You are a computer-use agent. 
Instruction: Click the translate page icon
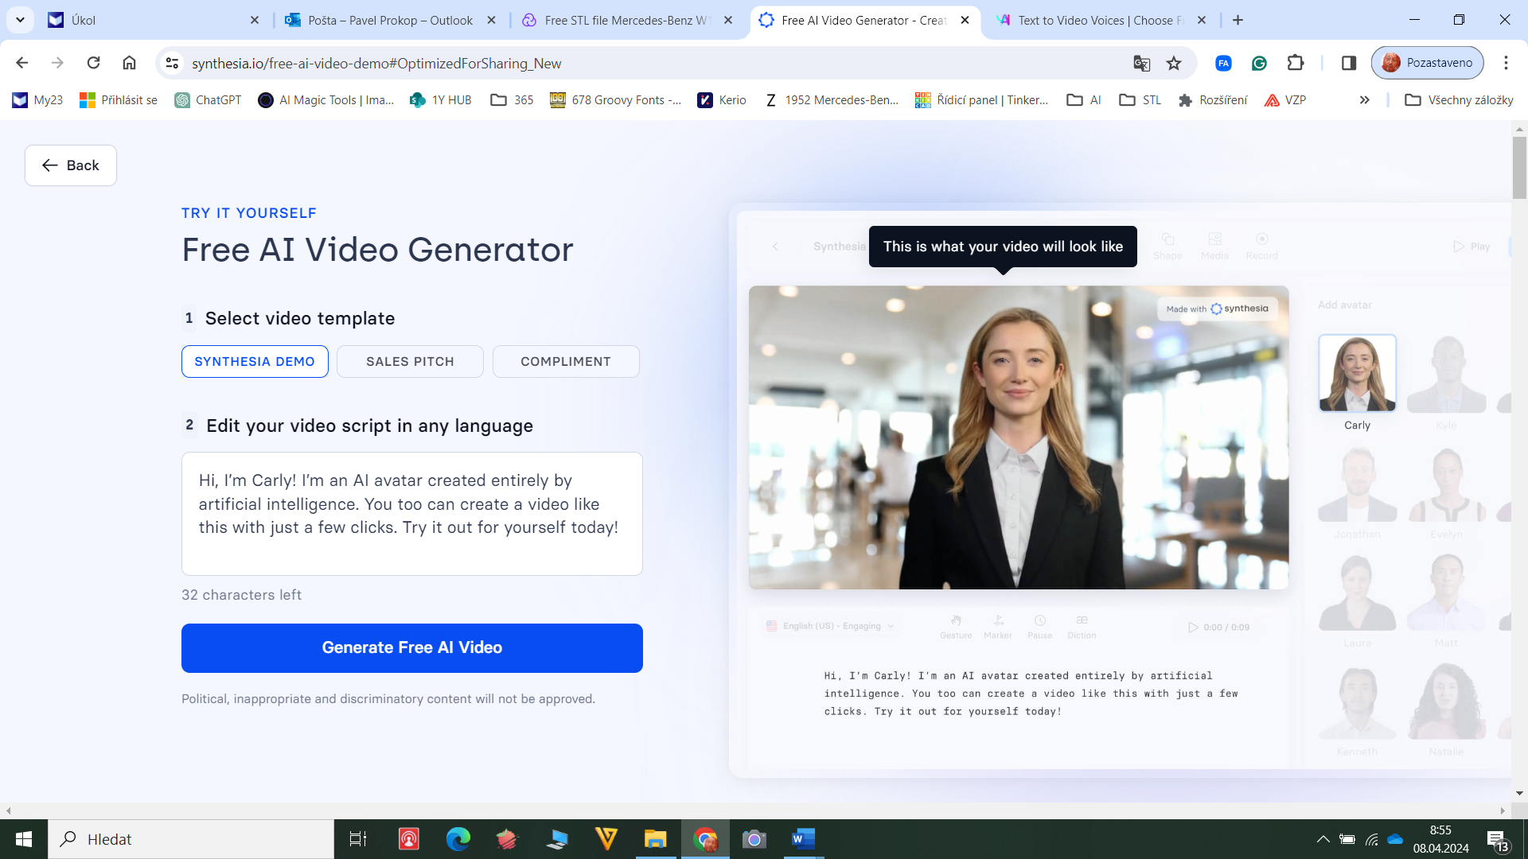pos(1142,63)
